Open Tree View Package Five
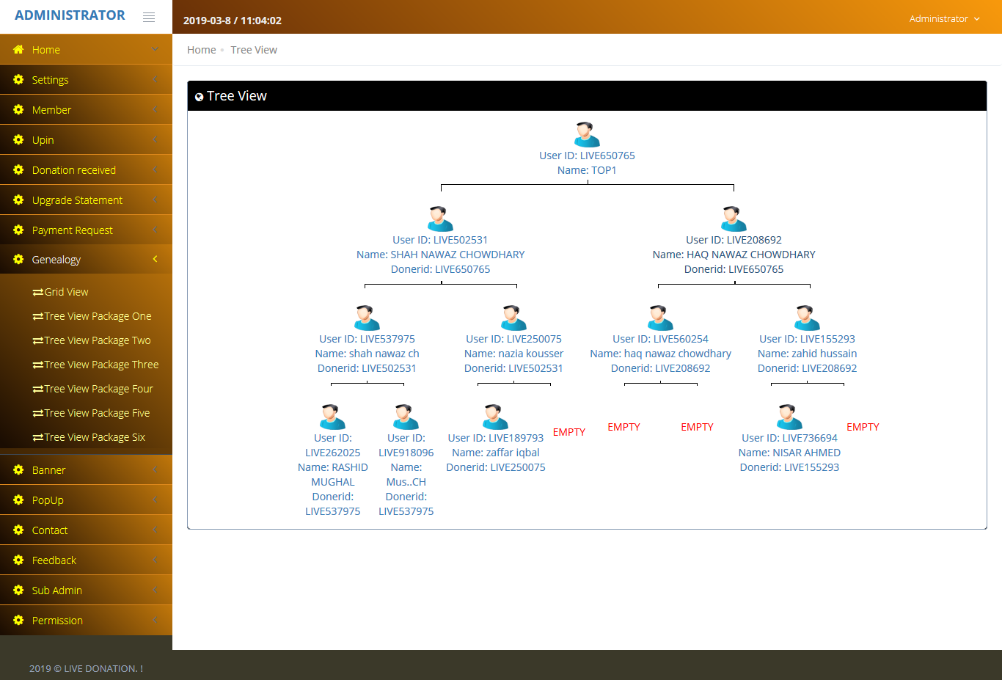Image resolution: width=1002 pixels, height=680 pixels. 91,413
